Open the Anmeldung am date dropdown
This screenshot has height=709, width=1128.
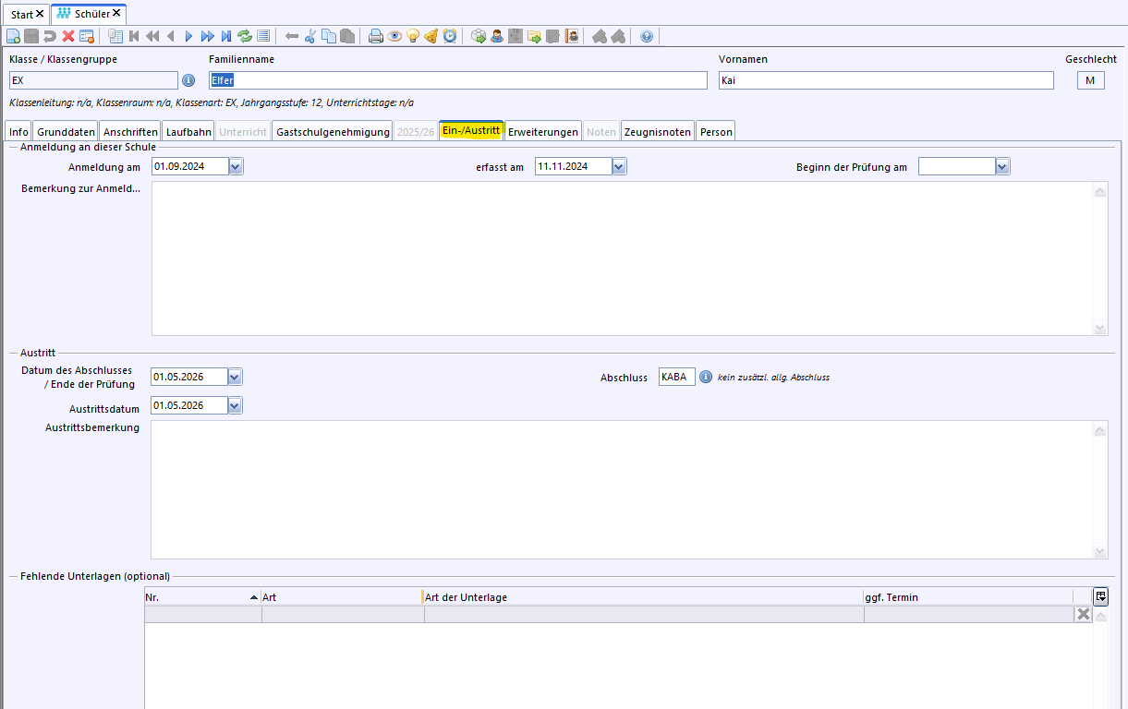point(235,166)
